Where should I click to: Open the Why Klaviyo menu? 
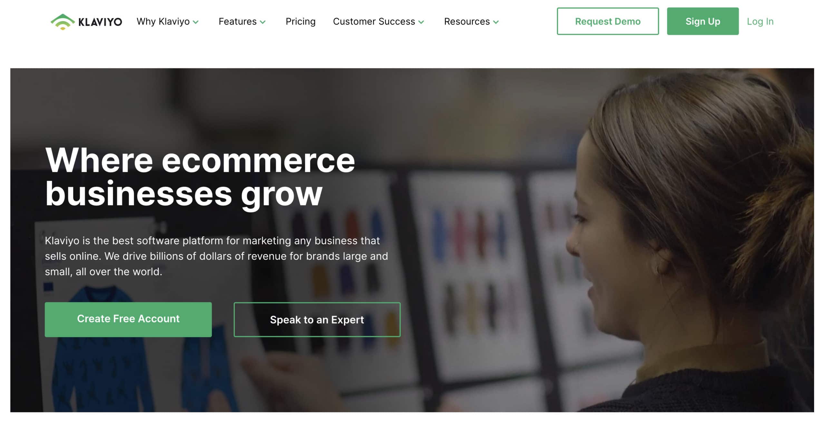coord(168,22)
